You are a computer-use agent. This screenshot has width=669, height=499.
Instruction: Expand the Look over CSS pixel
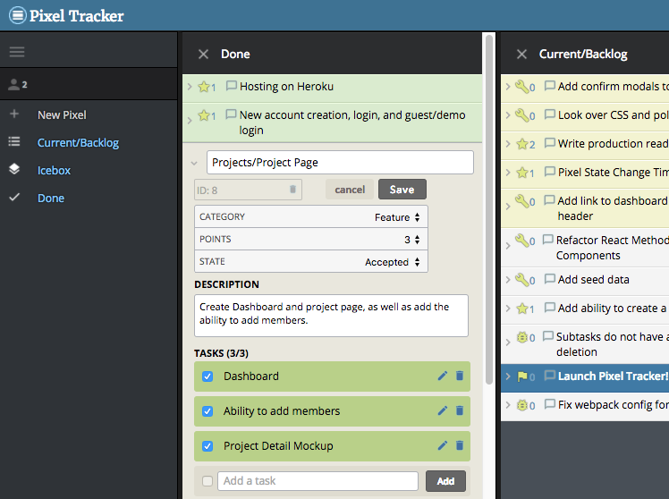point(508,115)
